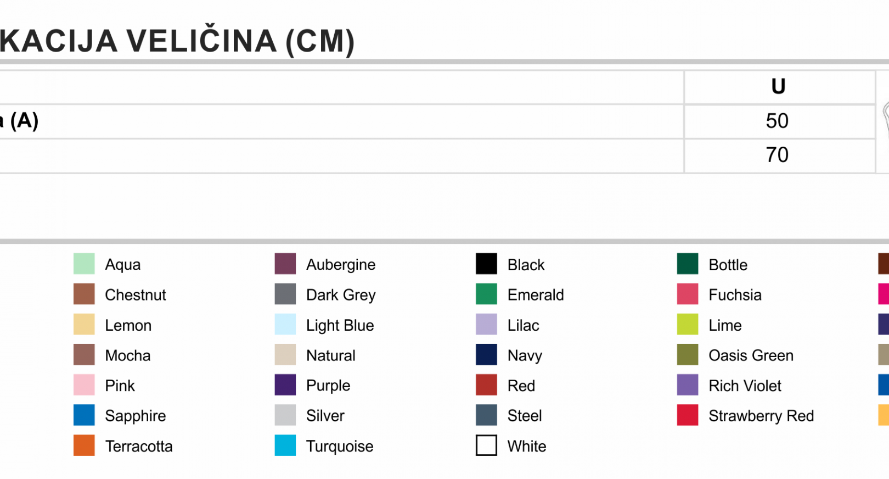Viewport: 889px width, 479px height.
Task: Select the Turquoise color swatch
Action: click(x=285, y=445)
